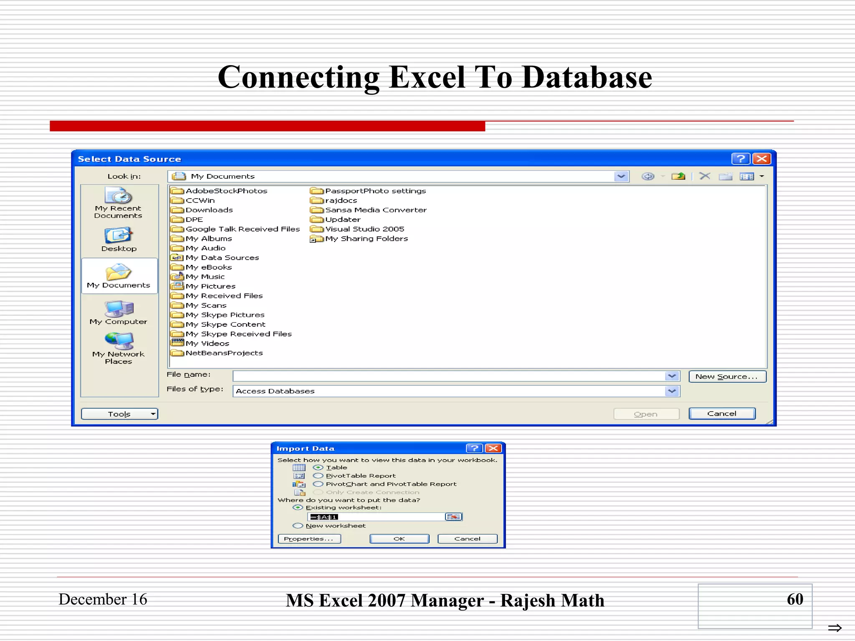This screenshot has height=641, width=855.
Task: Open the File name dropdown arrow
Action: pyautogui.click(x=672, y=376)
